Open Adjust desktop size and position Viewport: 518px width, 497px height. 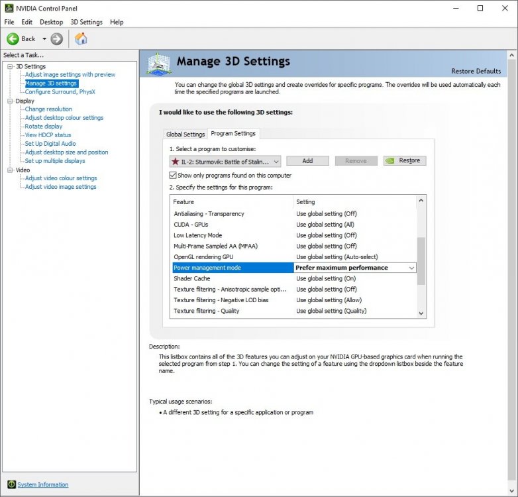click(67, 152)
